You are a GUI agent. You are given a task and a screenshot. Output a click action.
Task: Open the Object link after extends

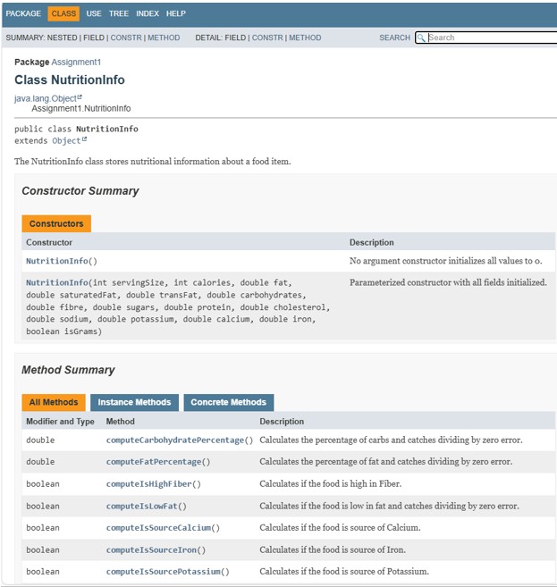point(66,141)
